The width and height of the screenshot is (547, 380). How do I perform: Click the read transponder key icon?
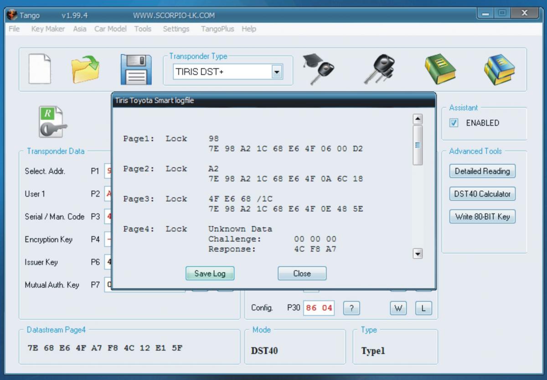(x=53, y=122)
